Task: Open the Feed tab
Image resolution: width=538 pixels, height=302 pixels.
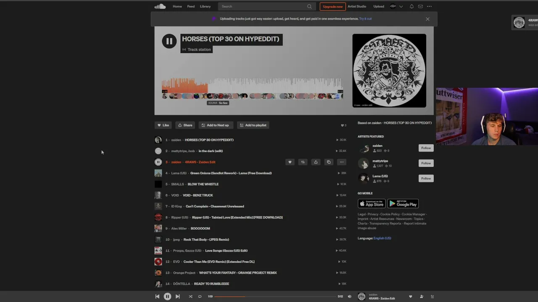Action: click(x=191, y=6)
